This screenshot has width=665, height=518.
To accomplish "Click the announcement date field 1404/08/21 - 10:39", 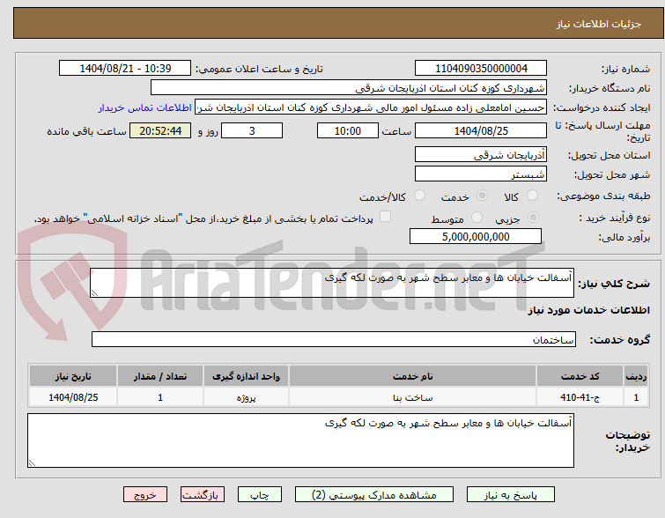I will click(x=125, y=69).
